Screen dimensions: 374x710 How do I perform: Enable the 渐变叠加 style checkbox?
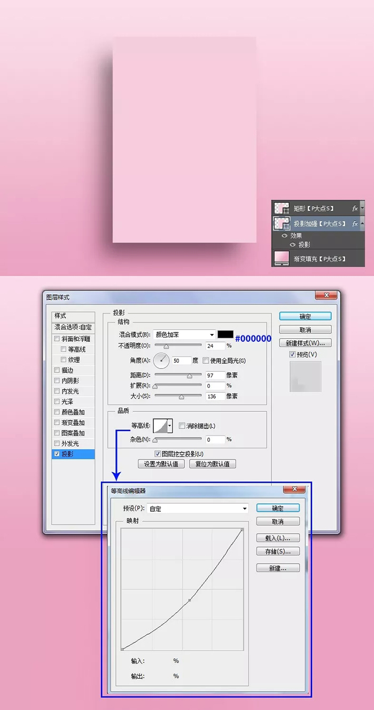(57, 423)
